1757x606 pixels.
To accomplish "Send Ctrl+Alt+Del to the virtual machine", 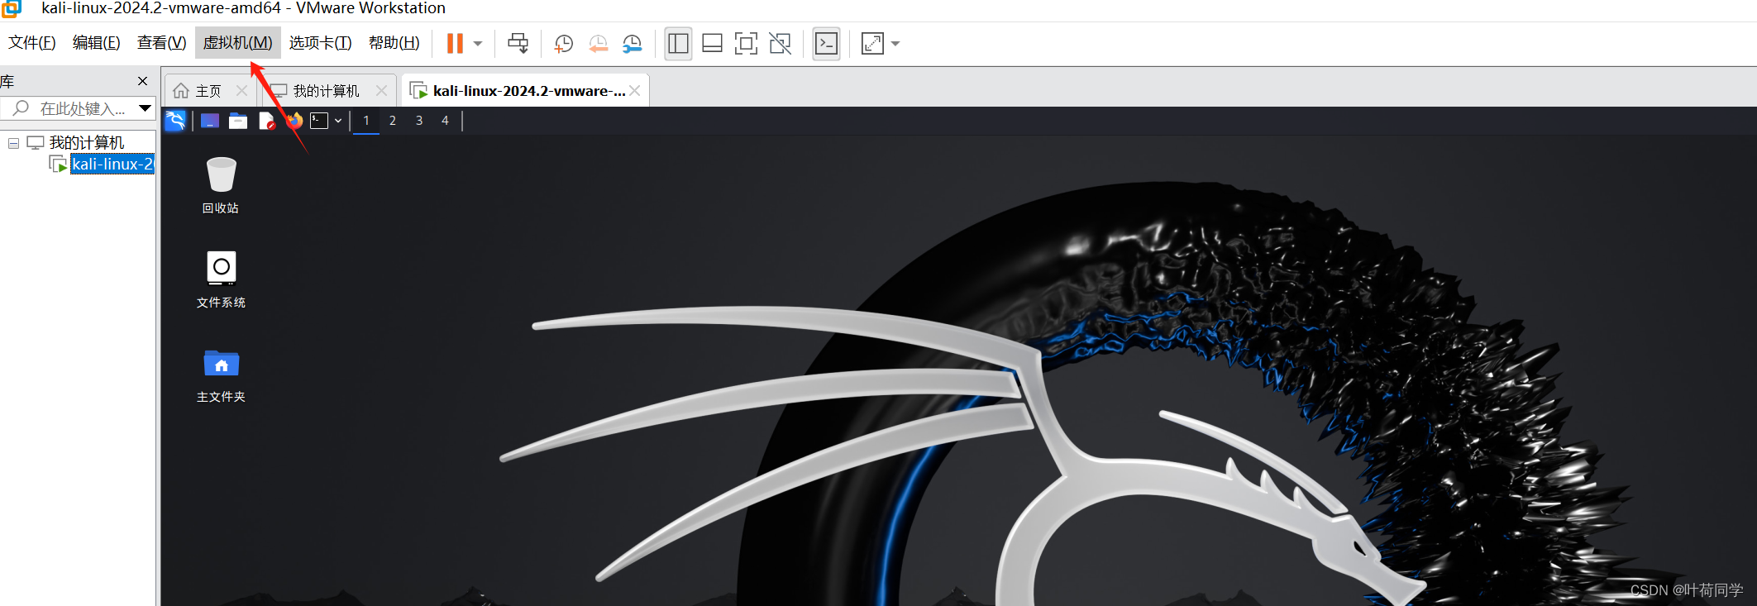I will [518, 43].
